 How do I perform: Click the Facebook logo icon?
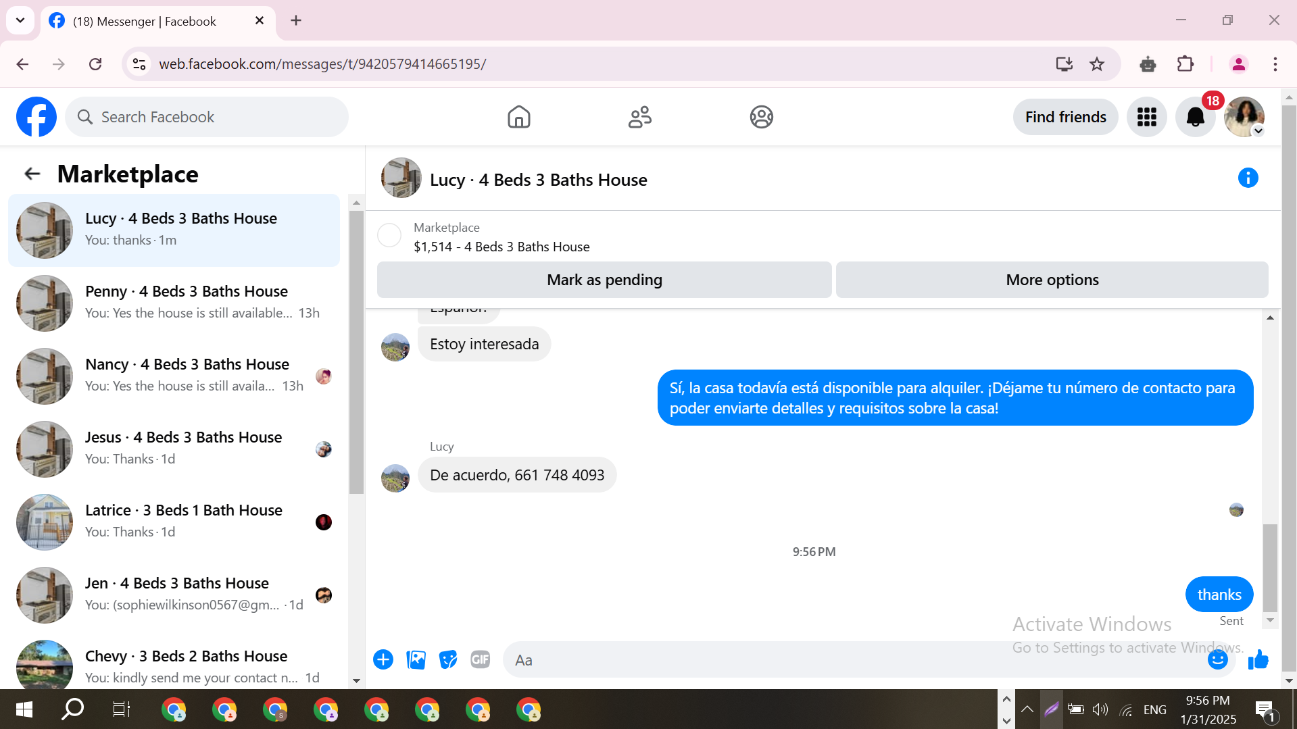(x=36, y=117)
